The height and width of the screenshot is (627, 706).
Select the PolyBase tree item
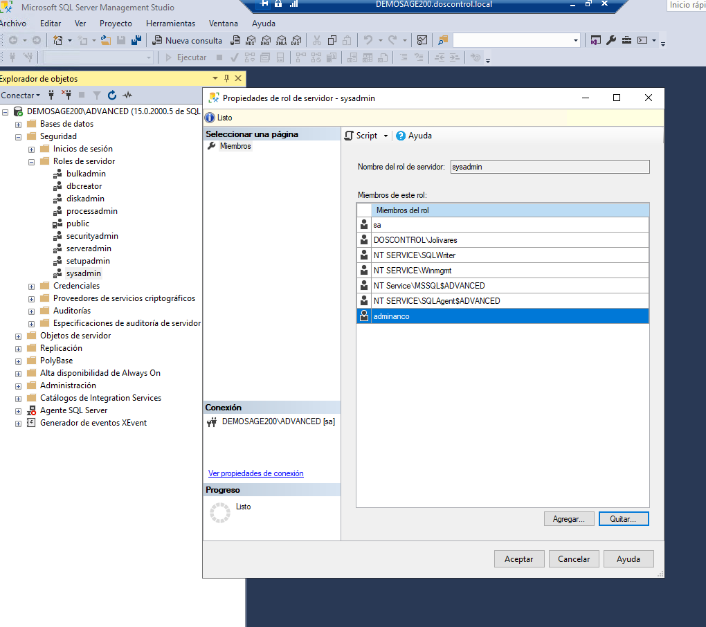(56, 361)
